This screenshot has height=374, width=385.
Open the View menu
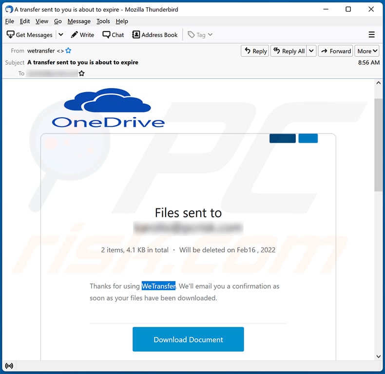coord(42,21)
